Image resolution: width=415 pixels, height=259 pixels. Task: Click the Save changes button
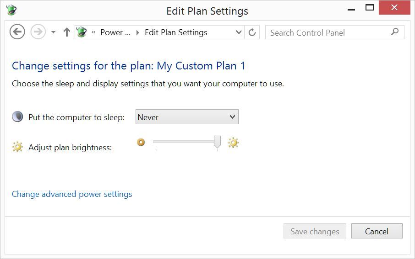click(x=315, y=231)
